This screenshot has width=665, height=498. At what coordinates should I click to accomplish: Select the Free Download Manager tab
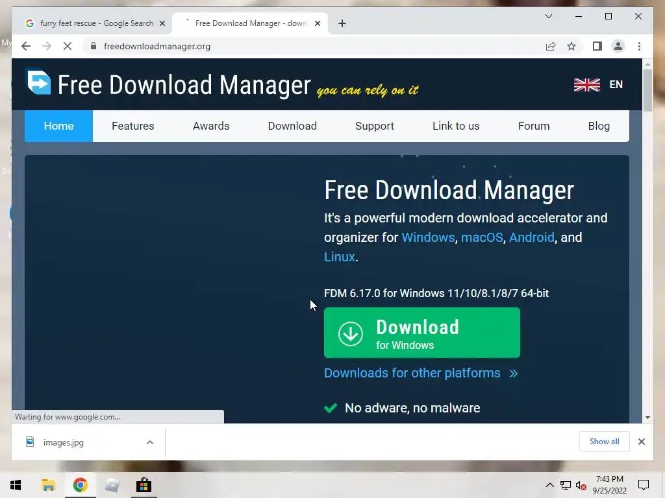[251, 23]
